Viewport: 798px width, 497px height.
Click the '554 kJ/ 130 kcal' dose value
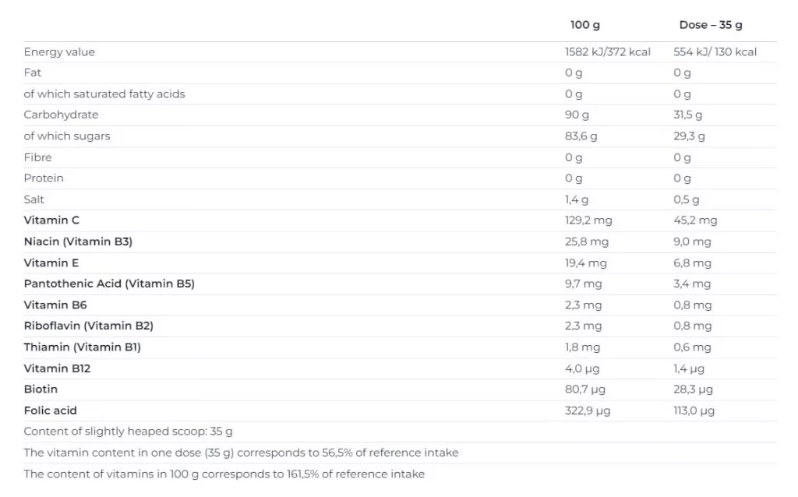click(715, 52)
